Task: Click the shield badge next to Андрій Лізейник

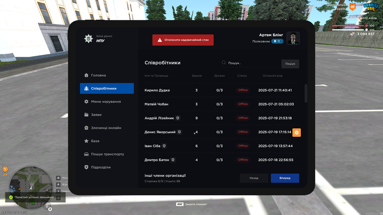Action: 178,118
